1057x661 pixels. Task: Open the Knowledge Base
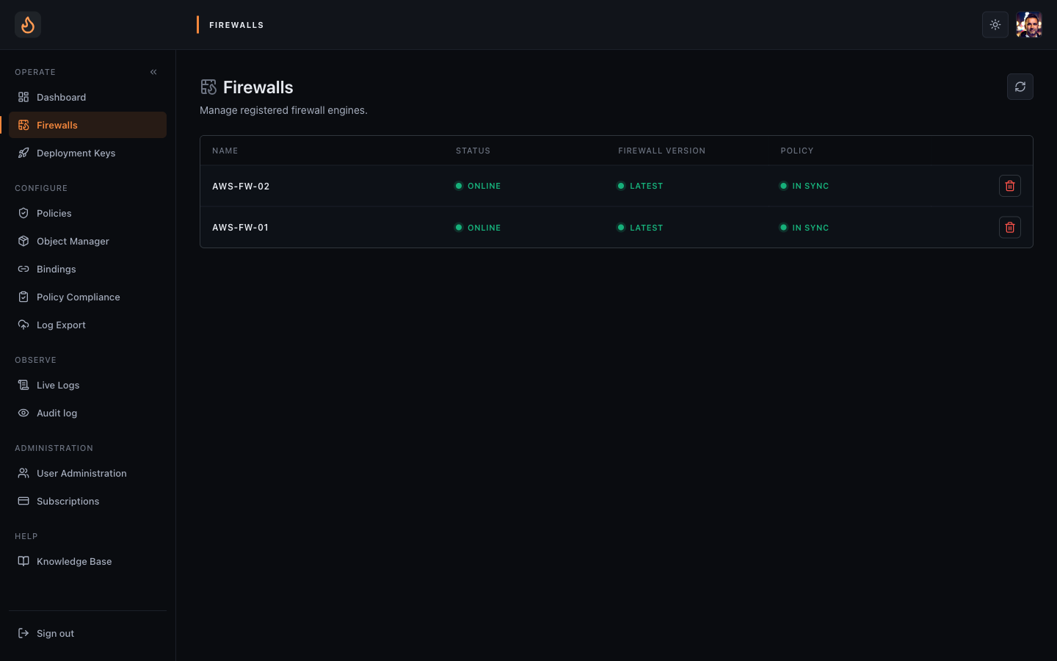[87, 561]
